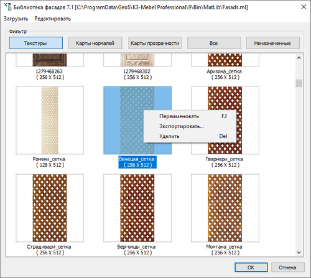Select the 1279468263 dark wood texture
Viewport: 311px width, 278px height.
pyautogui.click(x=50, y=60)
